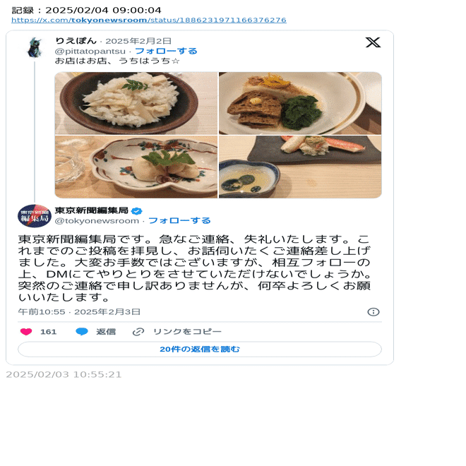Open the bamboo rice photo thumbnail
This screenshot has width=466, height=466.
click(136, 103)
